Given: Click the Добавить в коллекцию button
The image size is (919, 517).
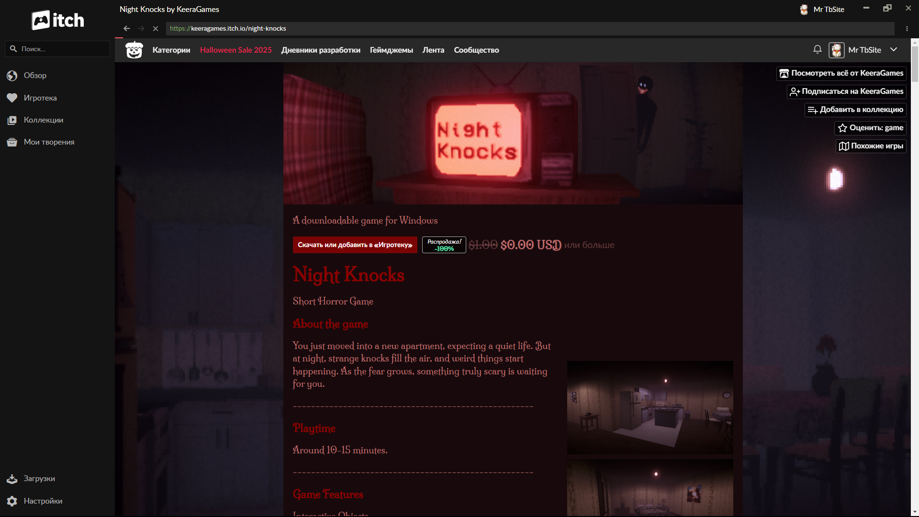Looking at the screenshot, I should tap(855, 110).
